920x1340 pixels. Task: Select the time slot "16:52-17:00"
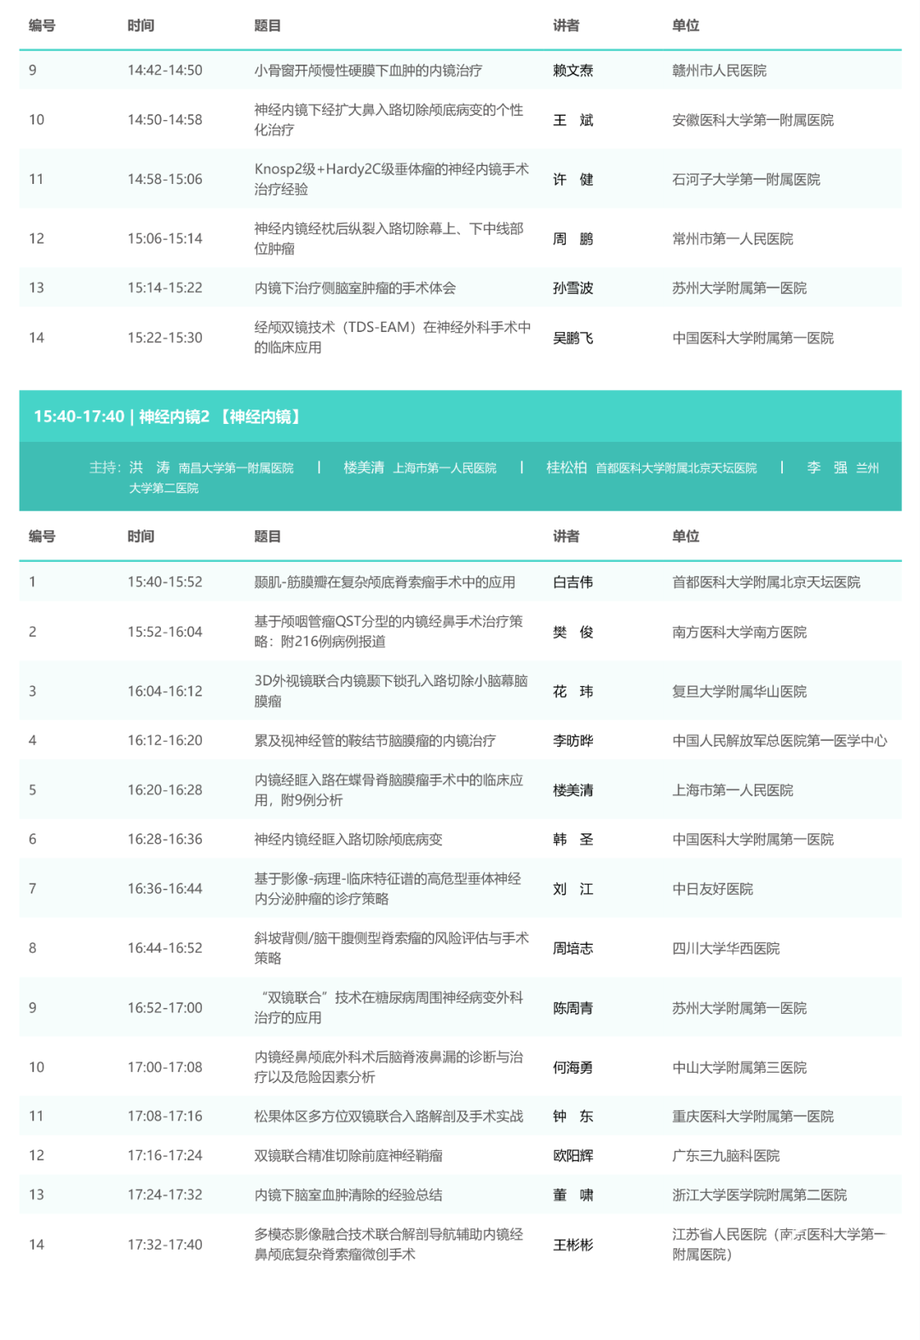165,1008
